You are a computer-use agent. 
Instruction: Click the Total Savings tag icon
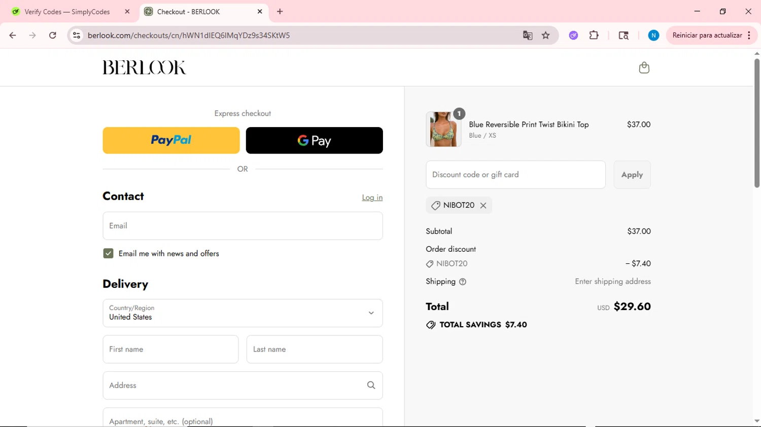coord(431,325)
